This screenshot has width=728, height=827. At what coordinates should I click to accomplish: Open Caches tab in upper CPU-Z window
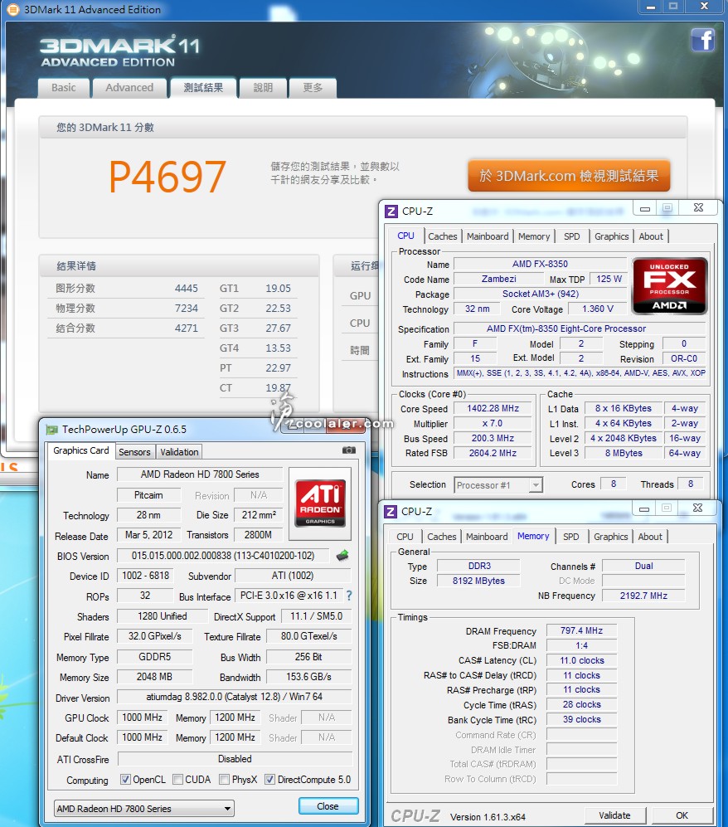tap(443, 236)
